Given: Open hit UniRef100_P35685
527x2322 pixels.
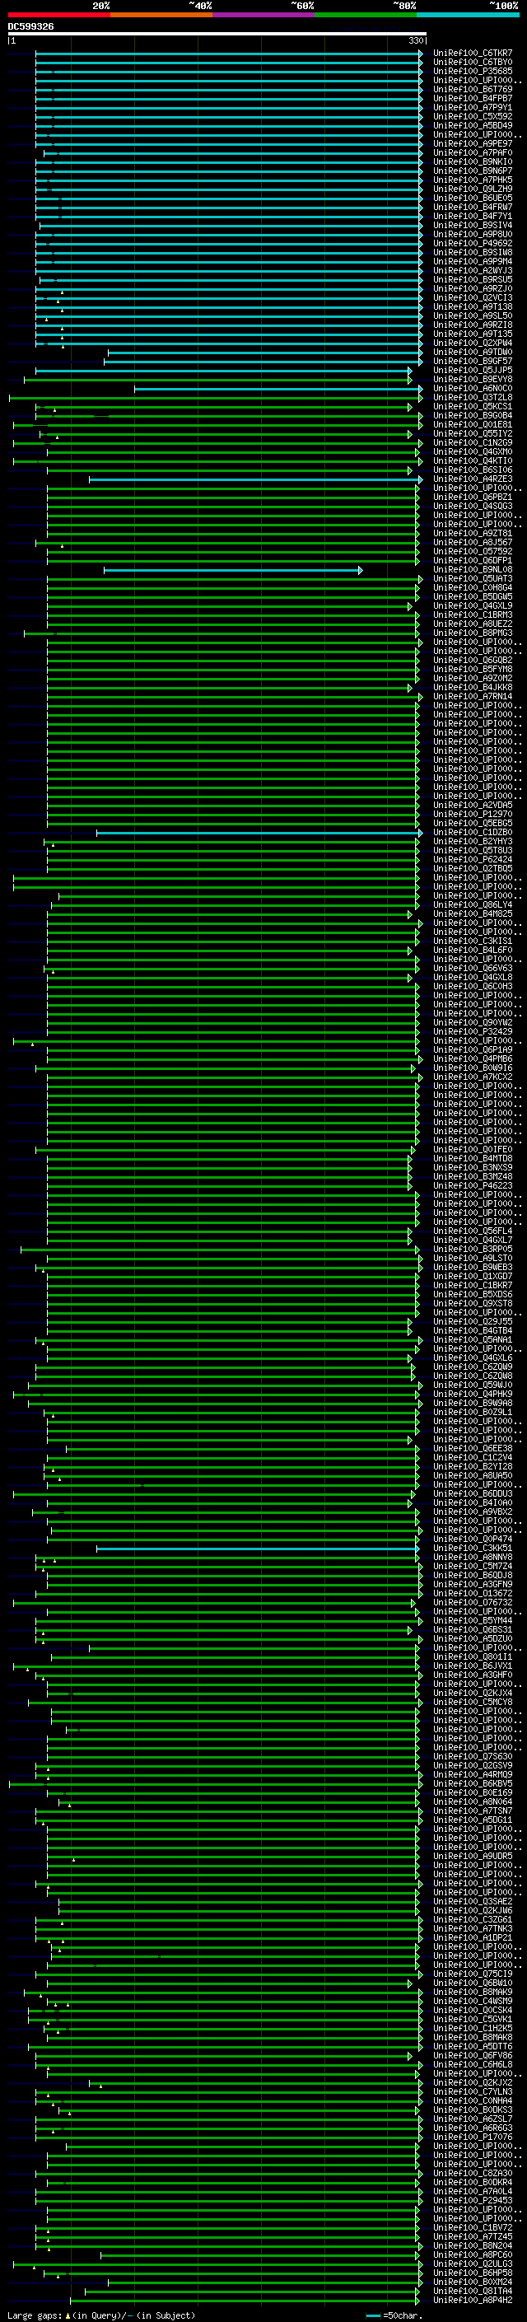Looking at the screenshot, I should [473, 71].
